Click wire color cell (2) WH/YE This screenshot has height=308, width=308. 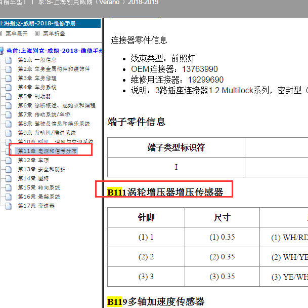(x=284, y=257)
